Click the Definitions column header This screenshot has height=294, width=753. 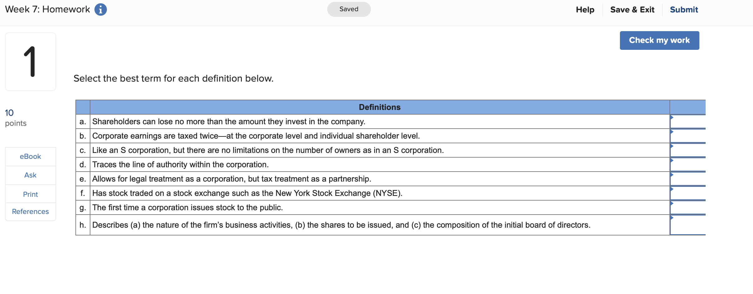click(x=379, y=107)
